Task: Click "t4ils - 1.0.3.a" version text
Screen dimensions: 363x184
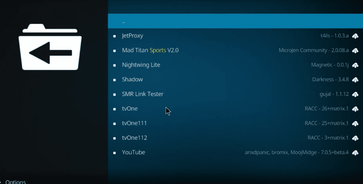Action: [x=334, y=36]
